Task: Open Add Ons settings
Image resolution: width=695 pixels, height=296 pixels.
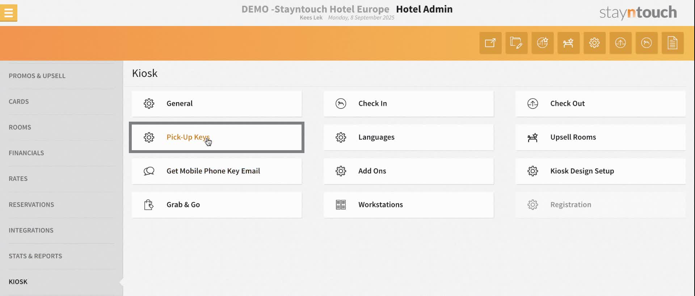Action: click(x=409, y=171)
